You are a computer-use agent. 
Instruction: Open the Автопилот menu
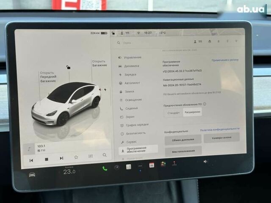coord(130,83)
